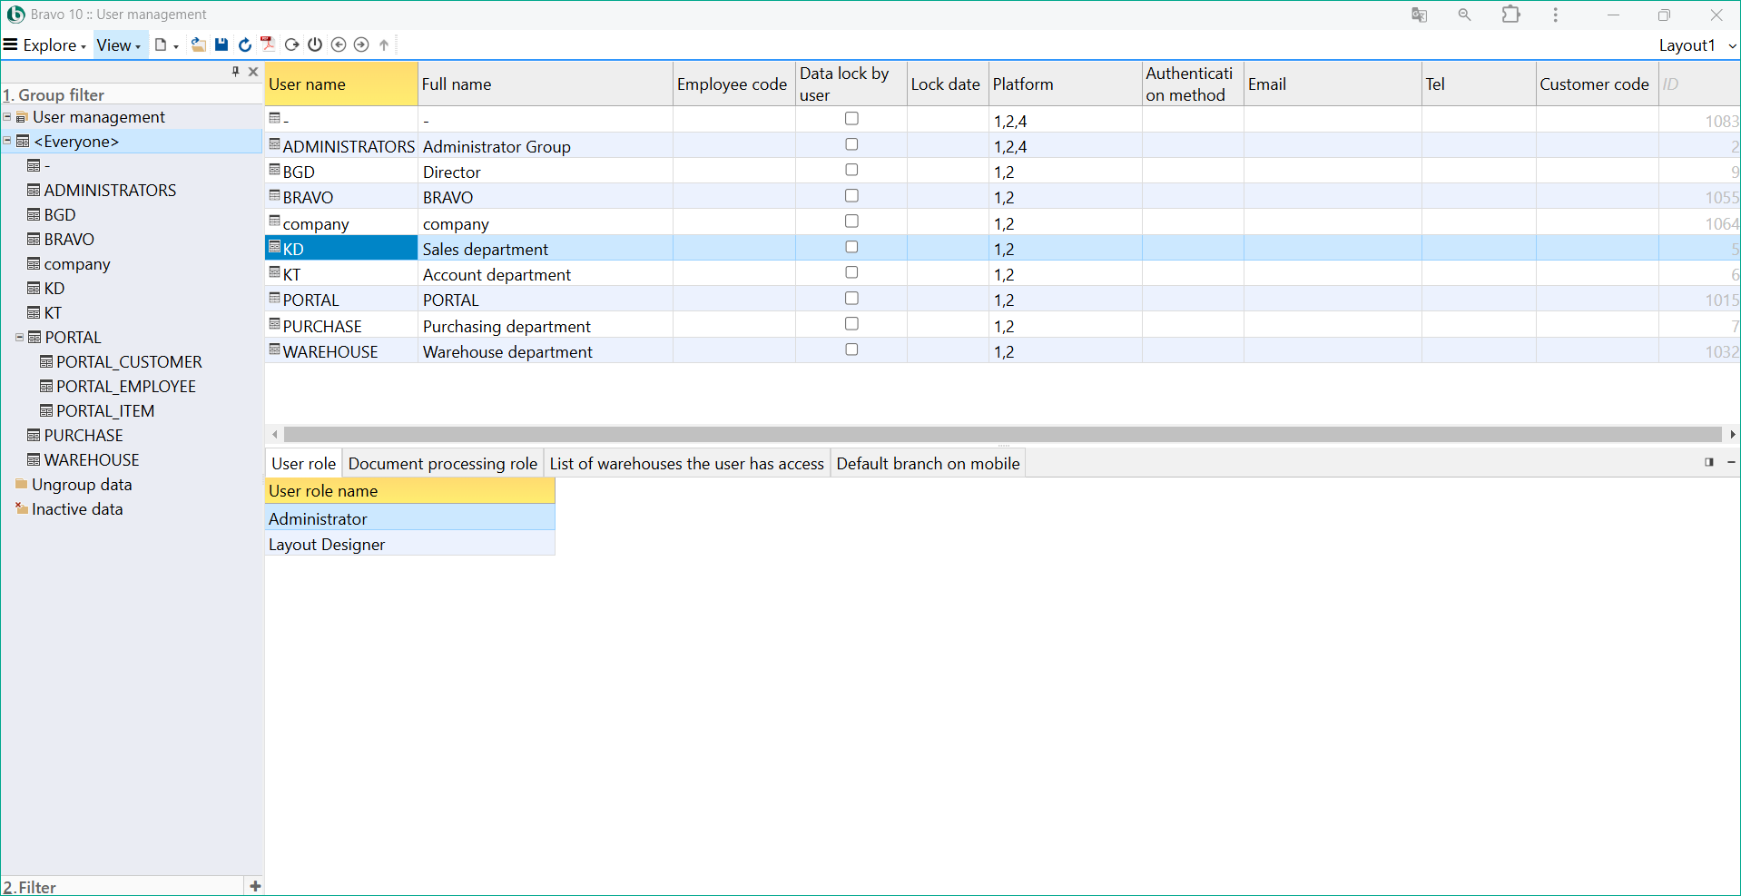Open the View dropdown menu
Image resolution: width=1741 pixels, height=896 pixels.
click(x=119, y=45)
